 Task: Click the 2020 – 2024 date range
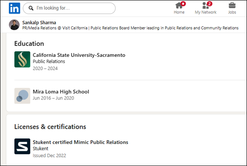click(45, 69)
